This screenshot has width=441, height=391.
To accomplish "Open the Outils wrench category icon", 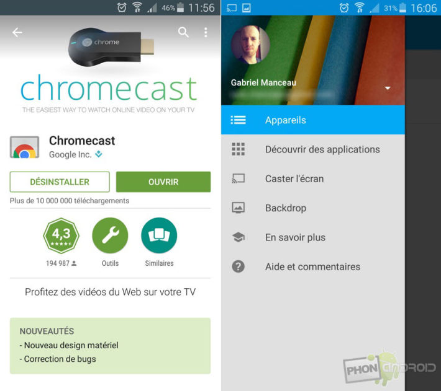I will [110, 235].
